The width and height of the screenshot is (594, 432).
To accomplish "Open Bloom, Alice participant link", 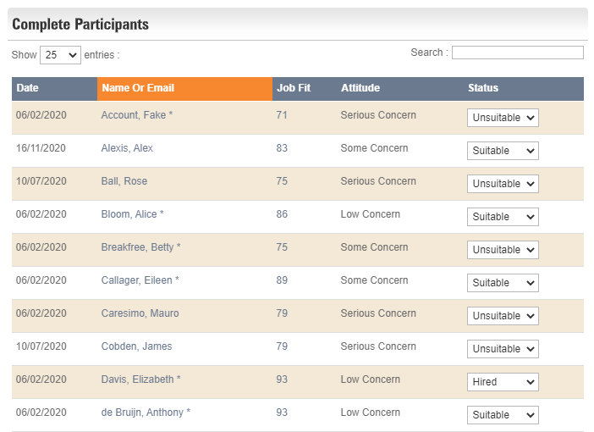I will point(129,214).
